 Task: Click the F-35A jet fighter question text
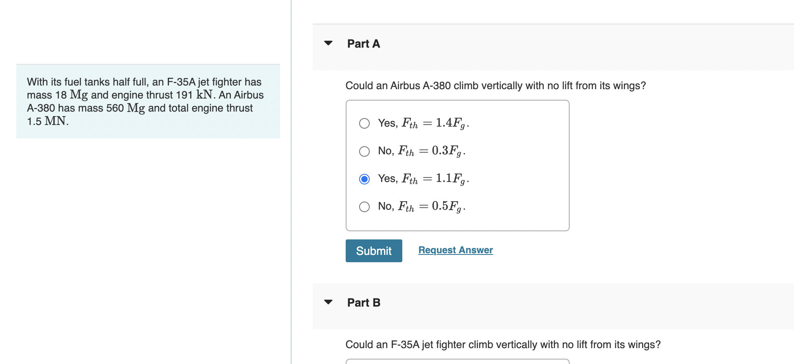click(503, 345)
